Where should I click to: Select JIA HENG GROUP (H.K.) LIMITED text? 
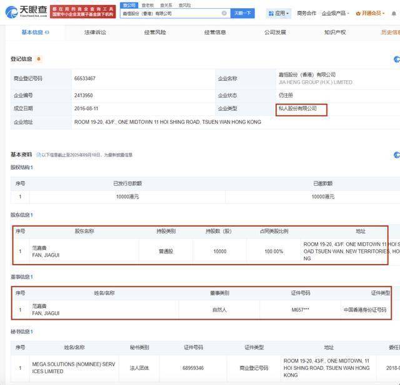click(x=316, y=82)
